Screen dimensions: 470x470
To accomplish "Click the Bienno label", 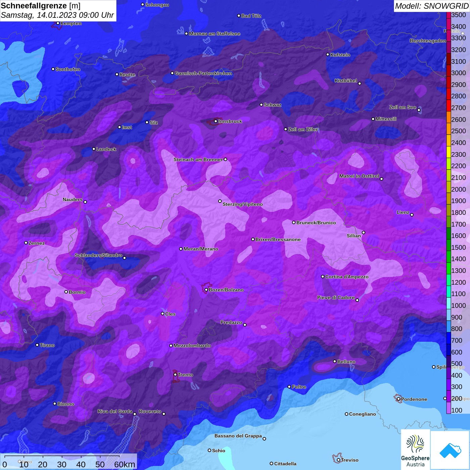I will (x=65, y=404).
